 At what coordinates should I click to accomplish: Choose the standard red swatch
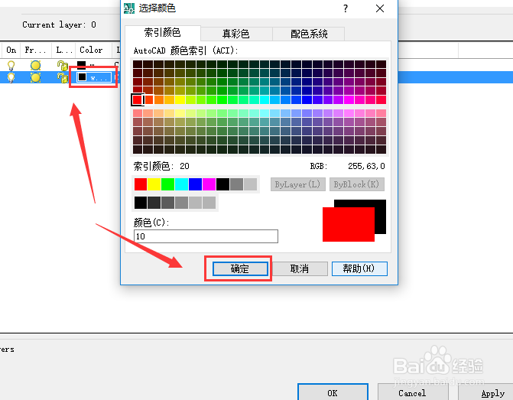click(x=141, y=184)
